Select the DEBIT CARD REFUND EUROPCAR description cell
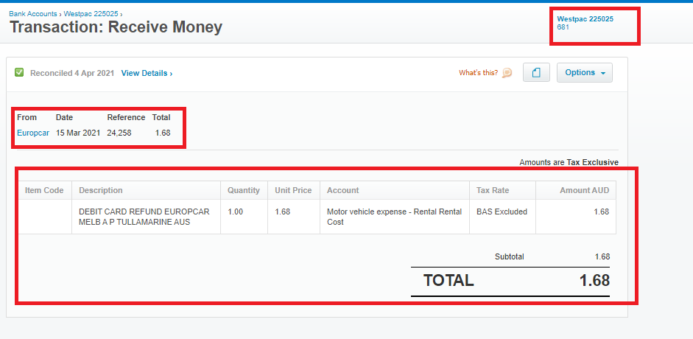Viewport: 693px width, 339px height. (x=147, y=217)
